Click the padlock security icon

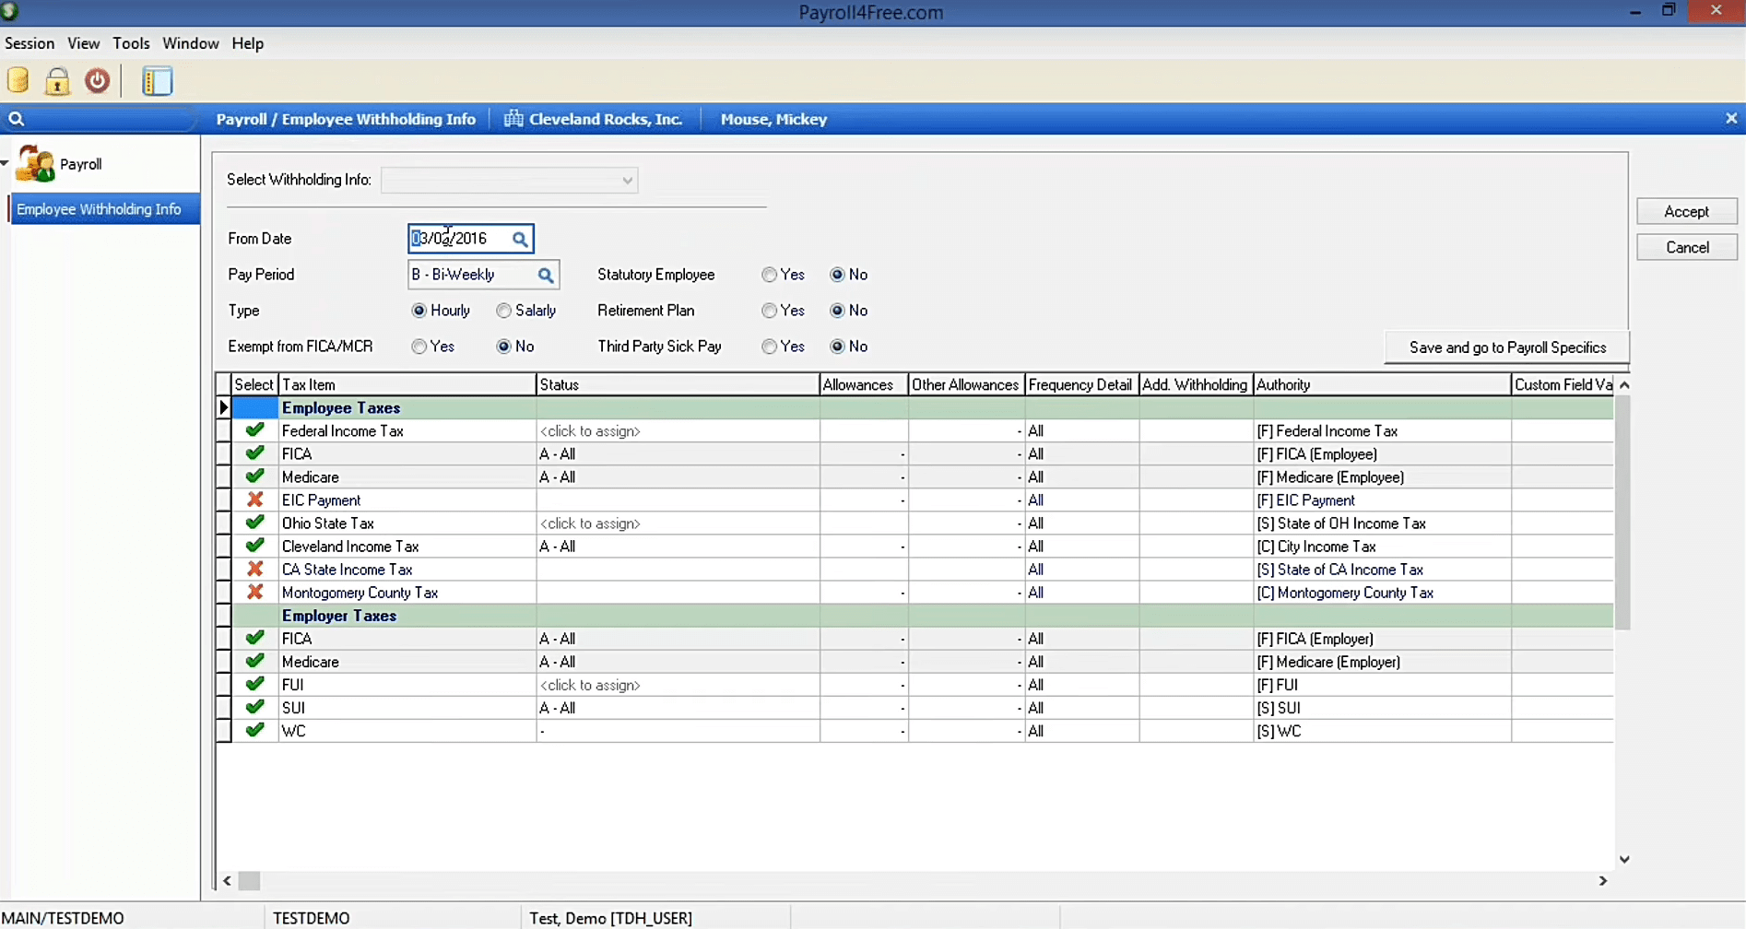point(57,81)
